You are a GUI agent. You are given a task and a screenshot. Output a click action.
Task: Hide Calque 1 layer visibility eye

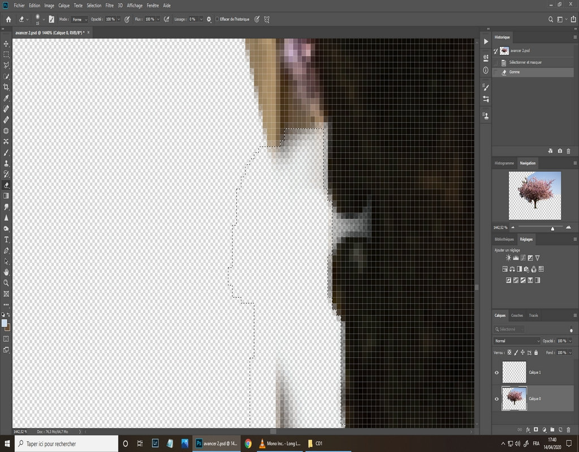tap(496, 372)
